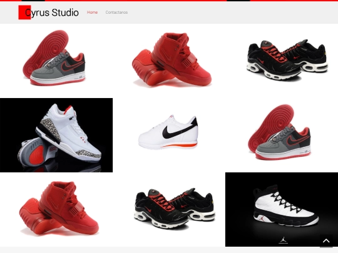Go to the Contactanos page
The image size is (338, 253).
pos(116,12)
